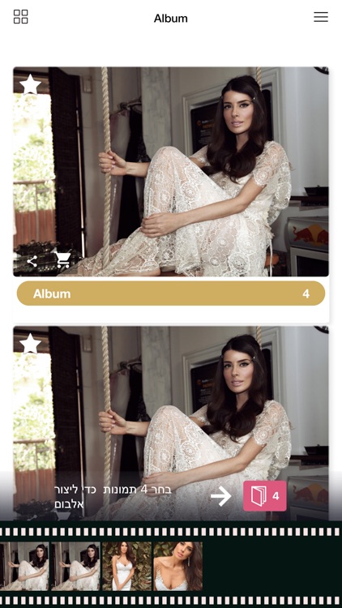The height and width of the screenshot is (608, 342).
Task: Open the first large swing photo
Action: tap(171, 171)
